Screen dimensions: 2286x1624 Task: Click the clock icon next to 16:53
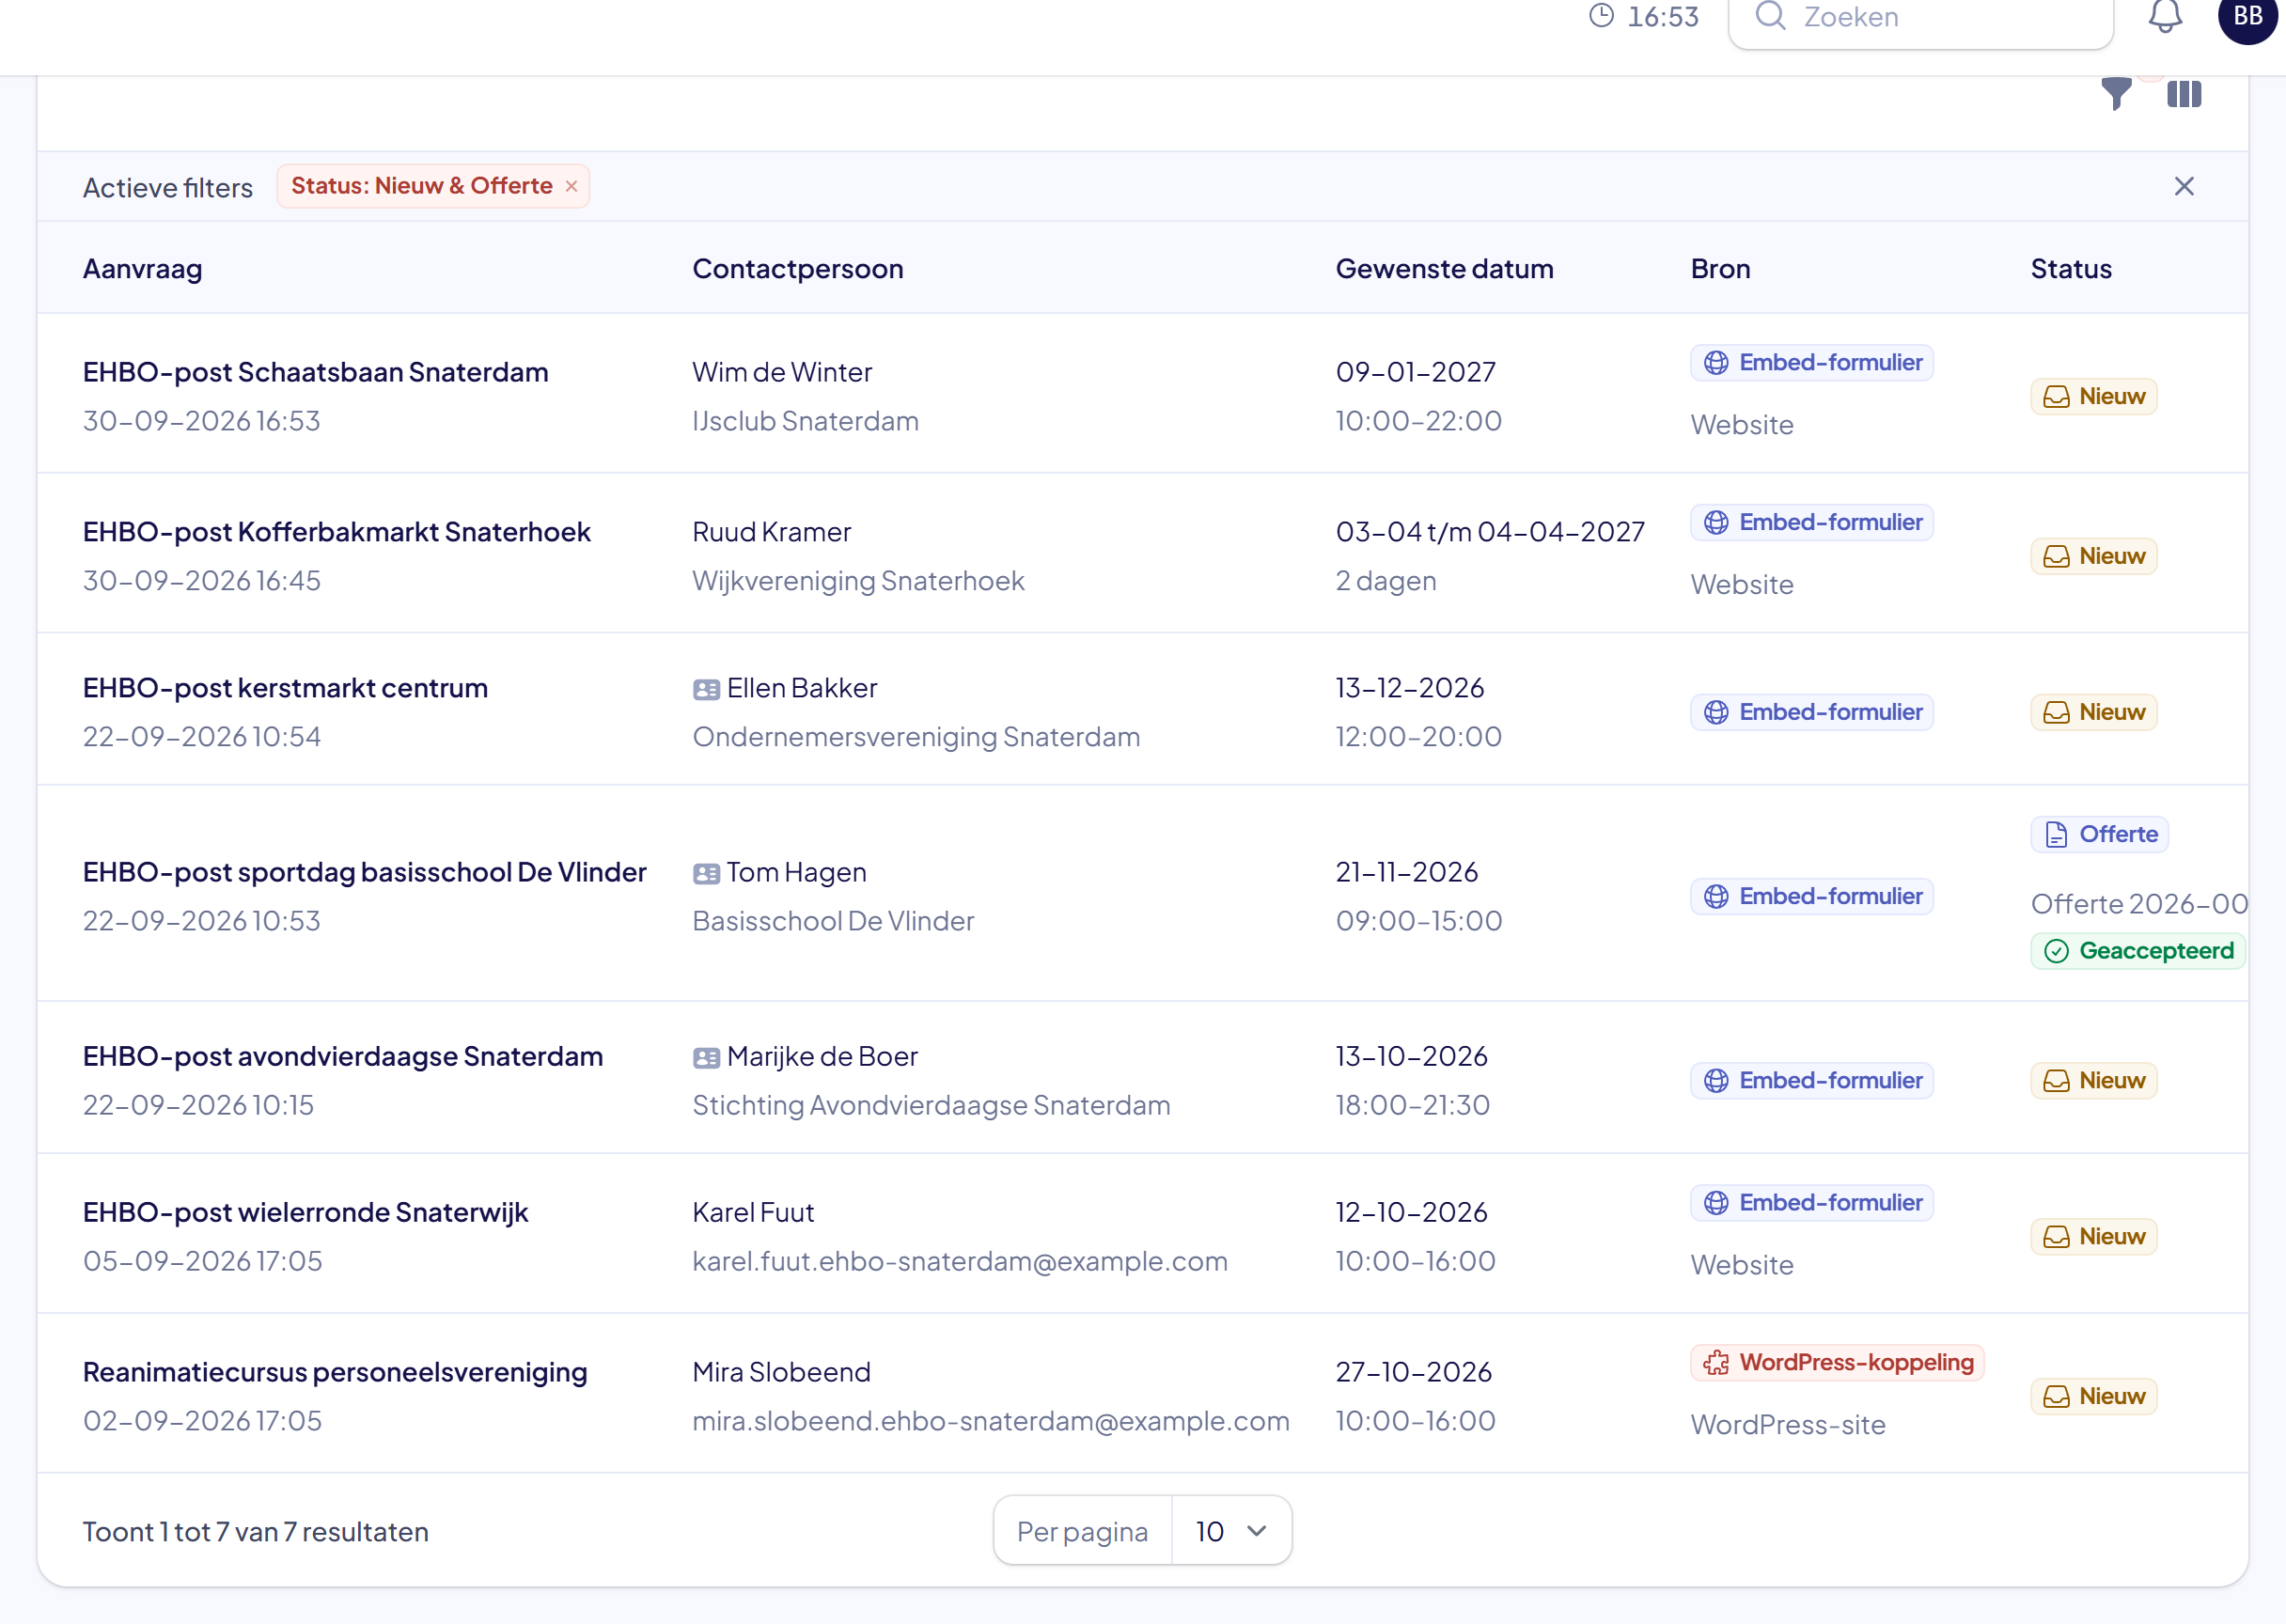pos(1602,16)
